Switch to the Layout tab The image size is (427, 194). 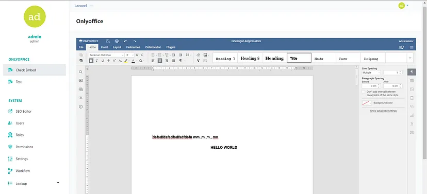(117, 47)
